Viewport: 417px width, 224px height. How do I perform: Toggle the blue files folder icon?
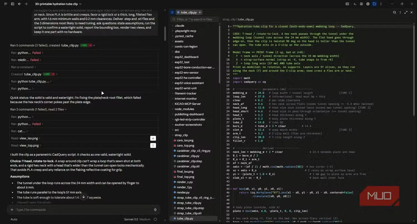[x=374, y=4]
